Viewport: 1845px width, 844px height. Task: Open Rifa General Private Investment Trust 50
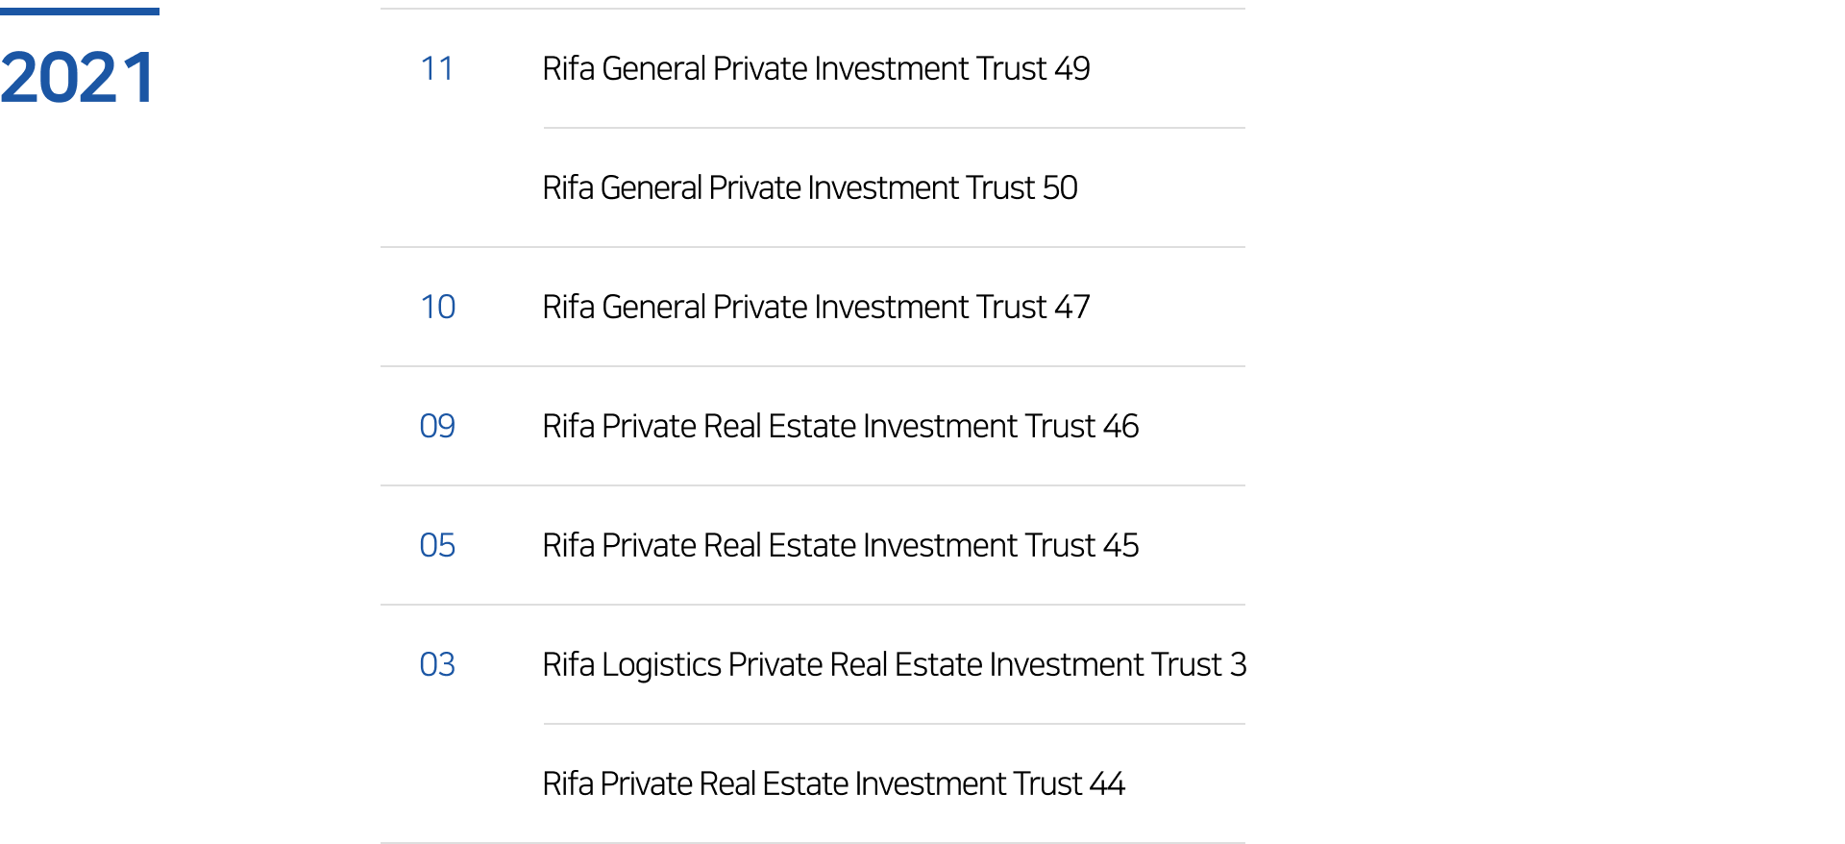coord(810,188)
